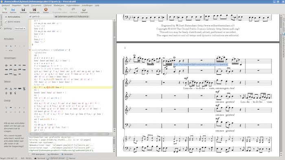Insert the marcato articulation sign
The height and width of the screenshot is (160, 285).
tap(11, 46)
